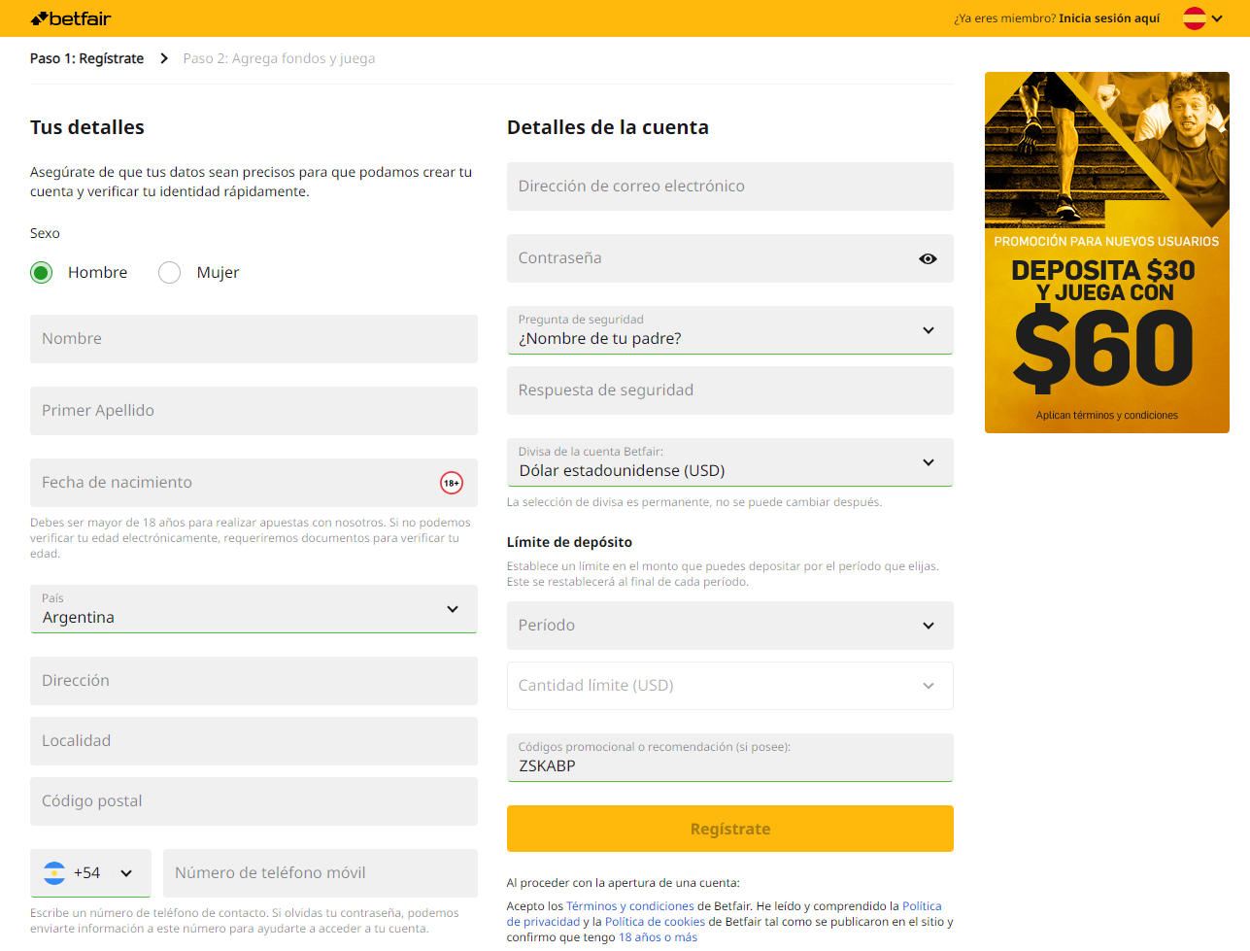The image size is (1250, 951).
Task: Select the Hombre radio button
Action: point(41,273)
